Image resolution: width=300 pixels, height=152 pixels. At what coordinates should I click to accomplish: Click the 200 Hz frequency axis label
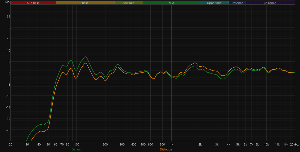point(105,145)
